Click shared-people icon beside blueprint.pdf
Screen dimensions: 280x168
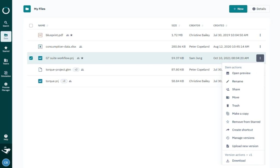(68, 35)
